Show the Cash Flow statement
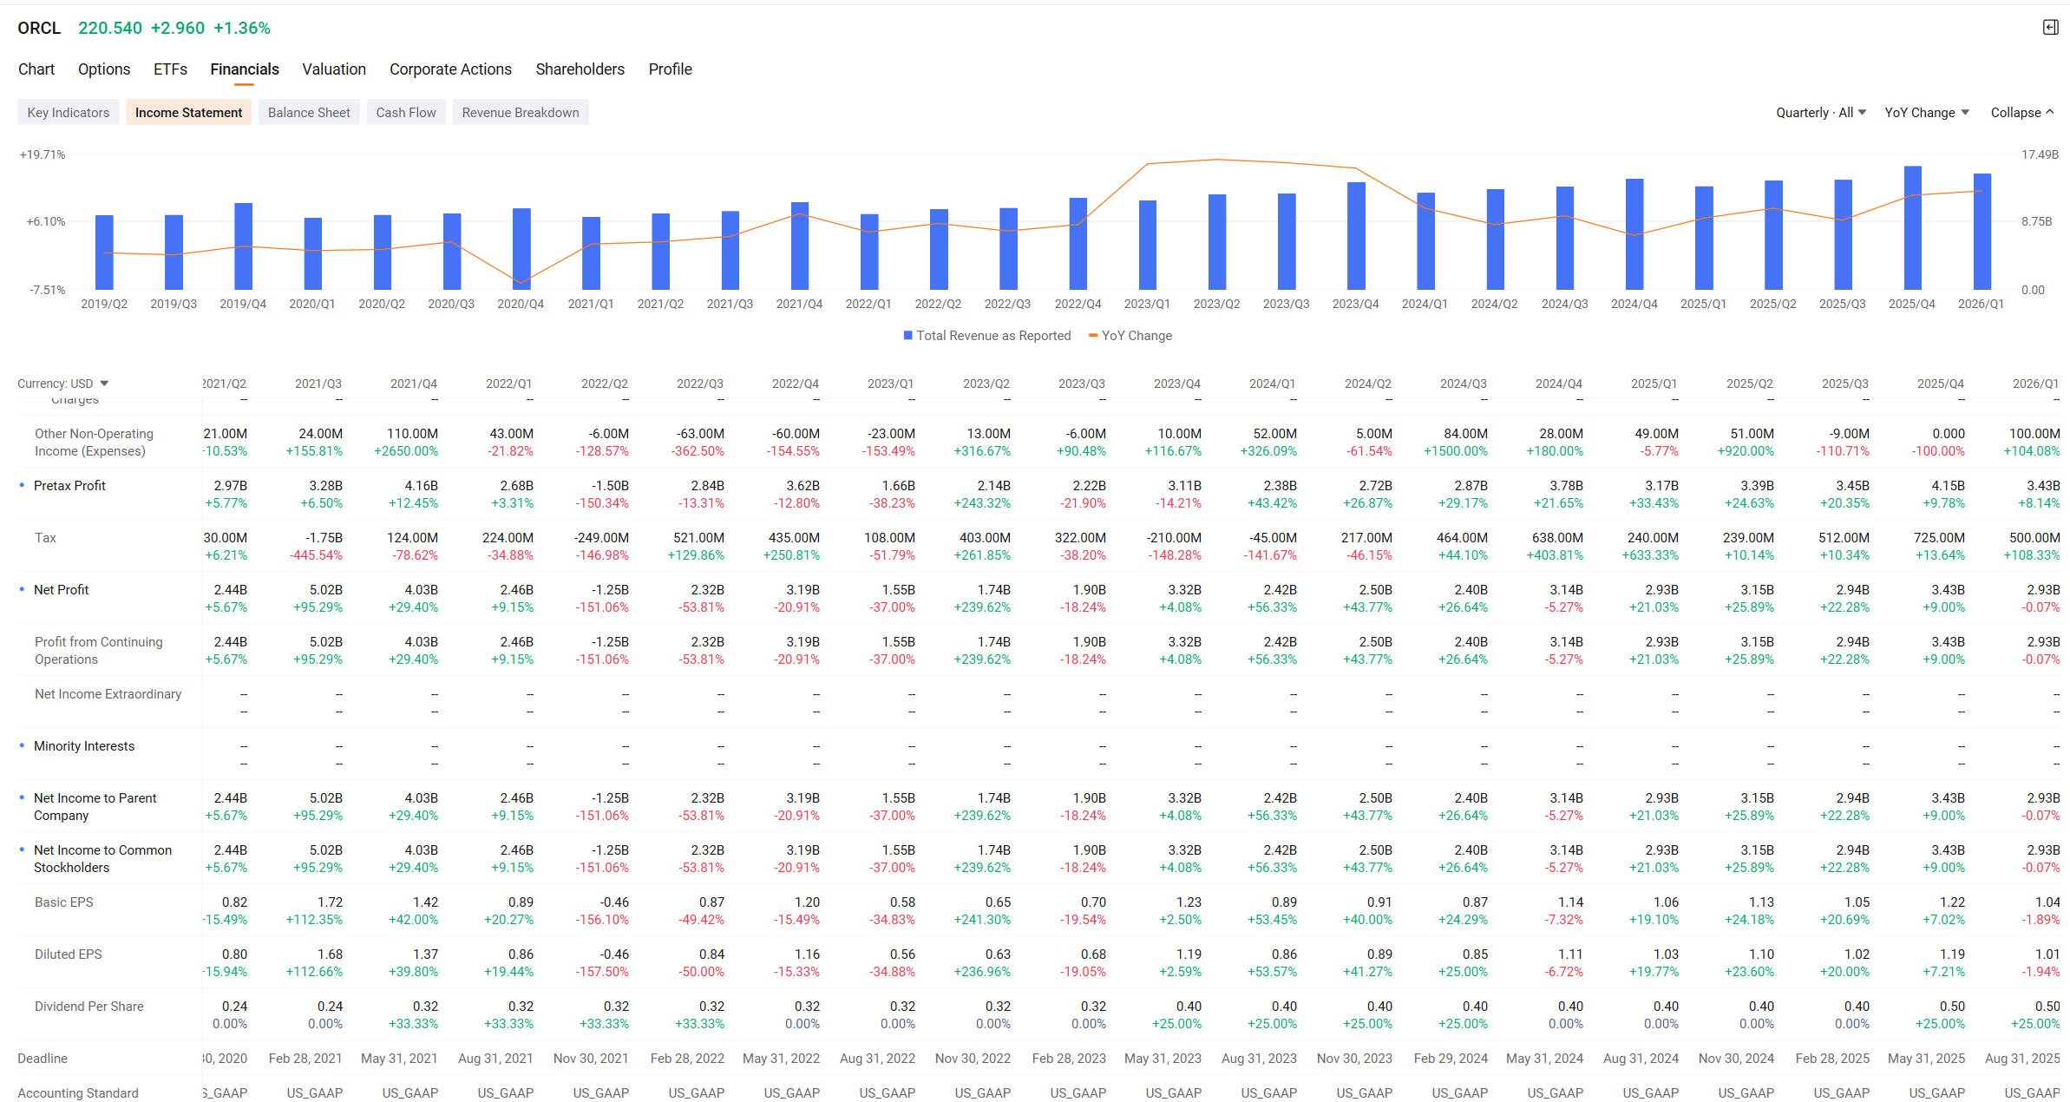Image resolution: width=2070 pixels, height=1102 pixels. tap(406, 113)
